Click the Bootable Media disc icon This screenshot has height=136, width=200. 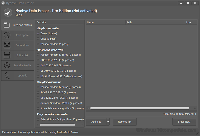point(7,65)
